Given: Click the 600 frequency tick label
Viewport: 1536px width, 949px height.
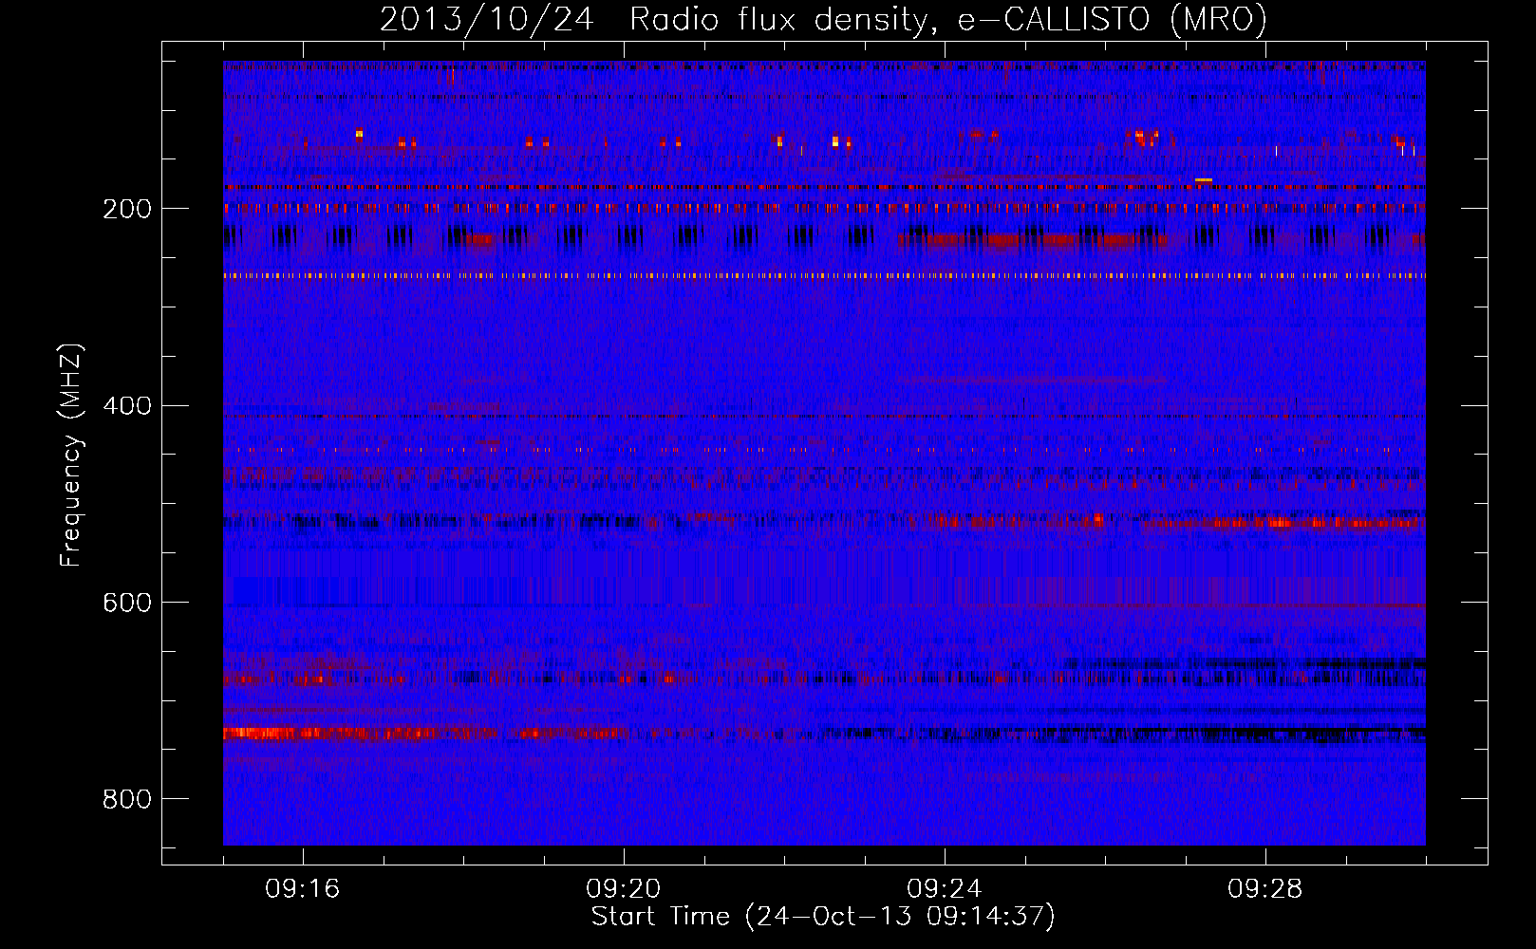Looking at the screenshot, I should click(x=127, y=603).
